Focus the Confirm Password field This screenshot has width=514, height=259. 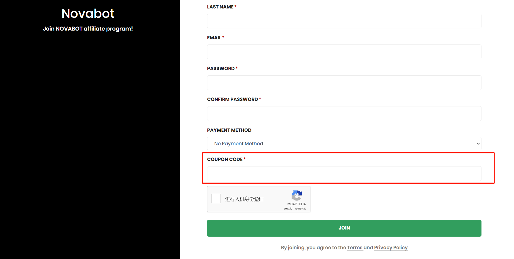[344, 114]
